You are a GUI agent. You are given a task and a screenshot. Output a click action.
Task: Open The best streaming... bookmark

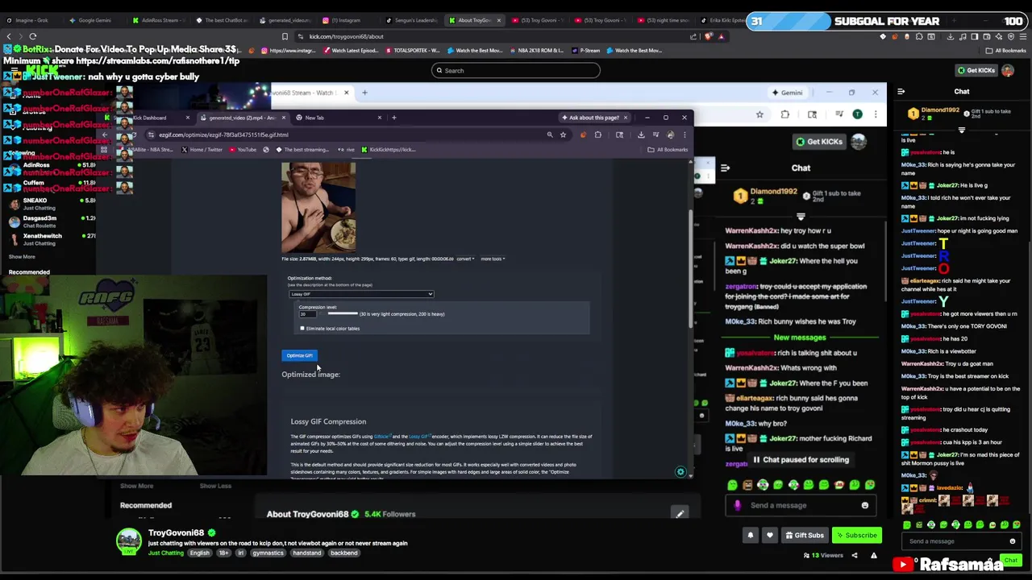pos(302,149)
